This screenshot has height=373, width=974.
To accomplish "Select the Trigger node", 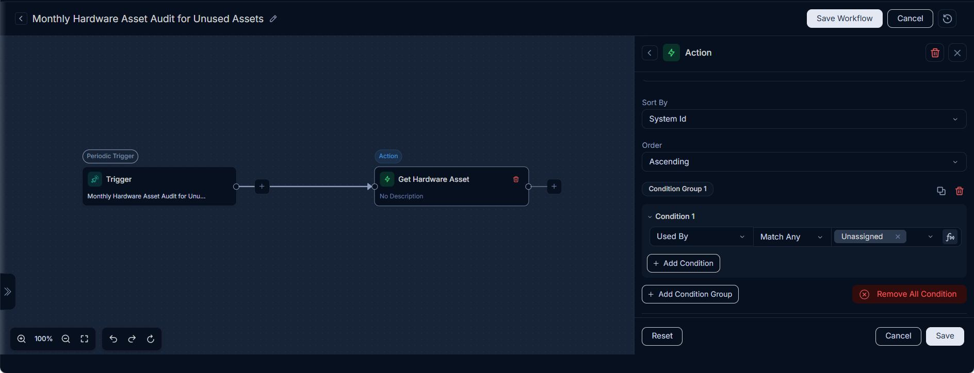I will 159,186.
